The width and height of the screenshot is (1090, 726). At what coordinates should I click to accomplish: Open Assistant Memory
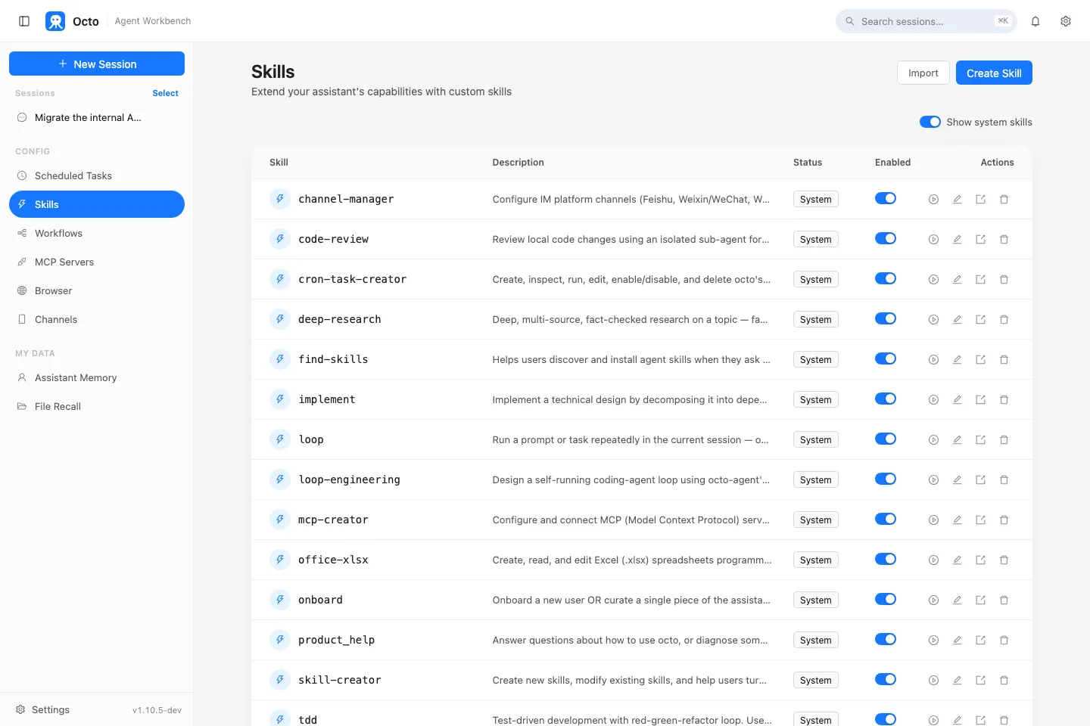(x=97, y=377)
